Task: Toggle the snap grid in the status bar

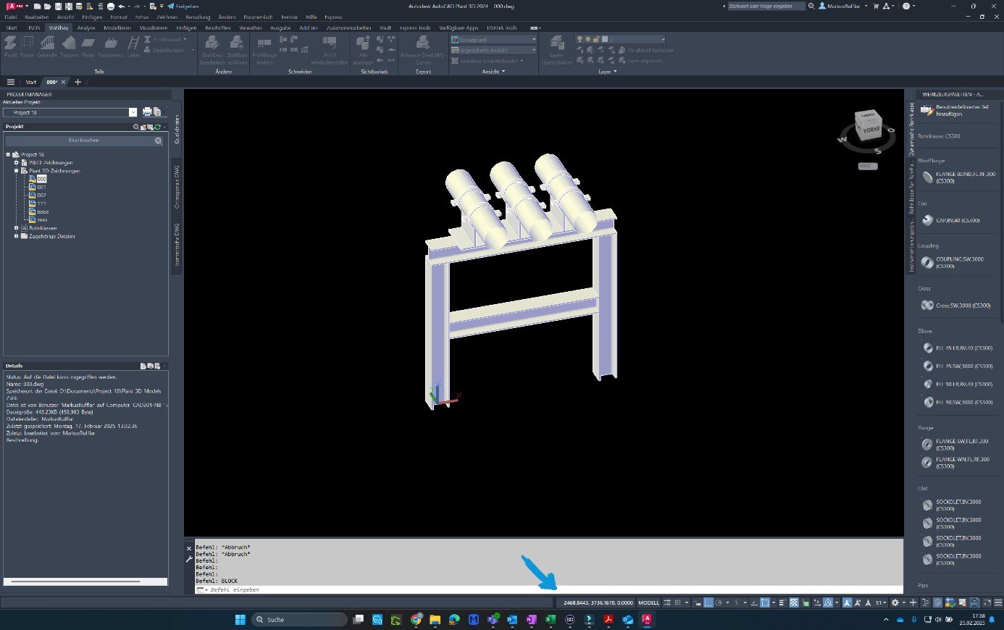Action: [x=677, y=602]
